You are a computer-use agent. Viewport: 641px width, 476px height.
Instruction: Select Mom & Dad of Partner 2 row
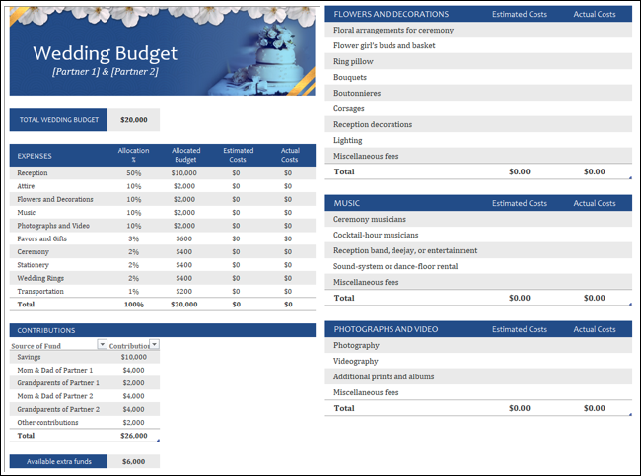coord(85,396)
